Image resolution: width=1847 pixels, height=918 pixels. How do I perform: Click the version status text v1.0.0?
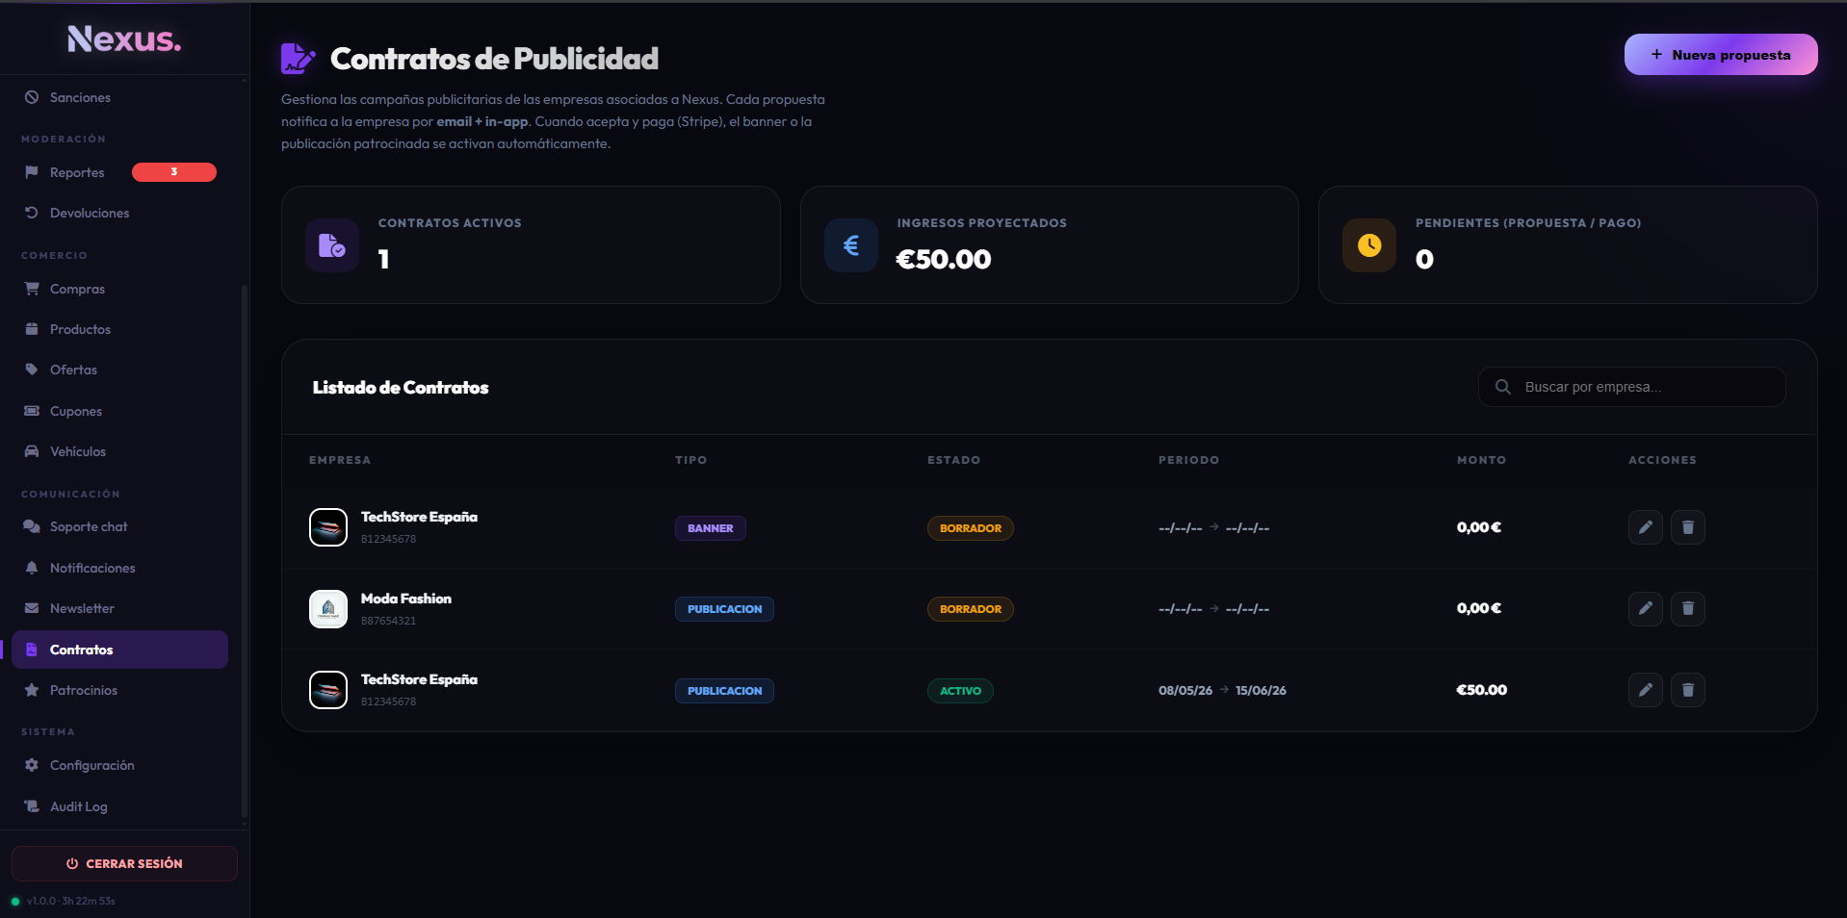[71, 901]
